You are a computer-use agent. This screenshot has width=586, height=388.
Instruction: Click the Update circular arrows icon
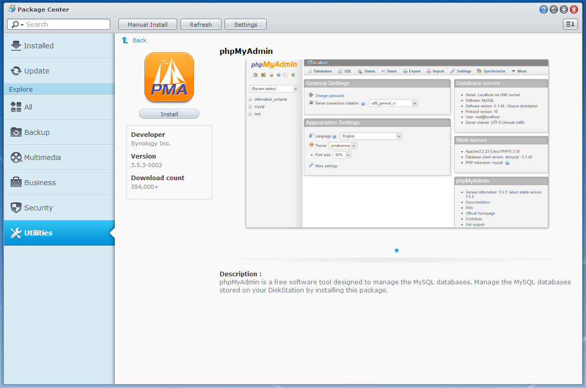pyautogui.click(x=16, y=71)
